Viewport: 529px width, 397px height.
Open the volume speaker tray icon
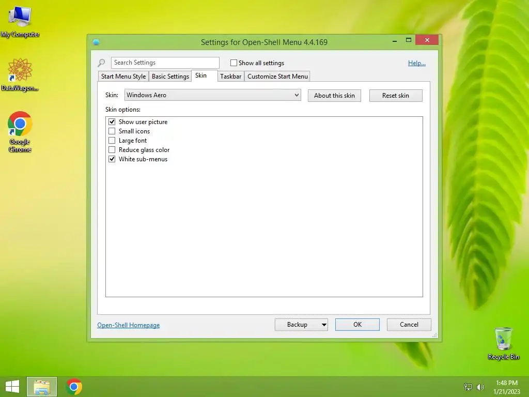480,387
